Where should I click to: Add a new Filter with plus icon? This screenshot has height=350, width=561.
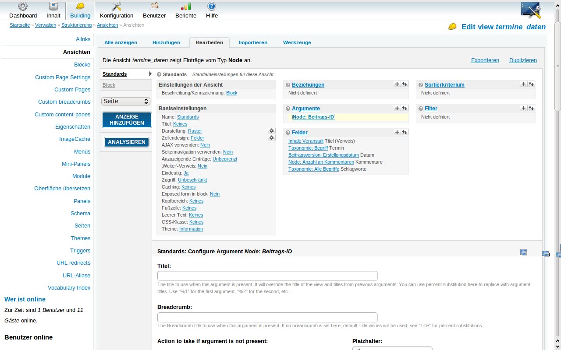pyautogui.click(x=523, y=108)
